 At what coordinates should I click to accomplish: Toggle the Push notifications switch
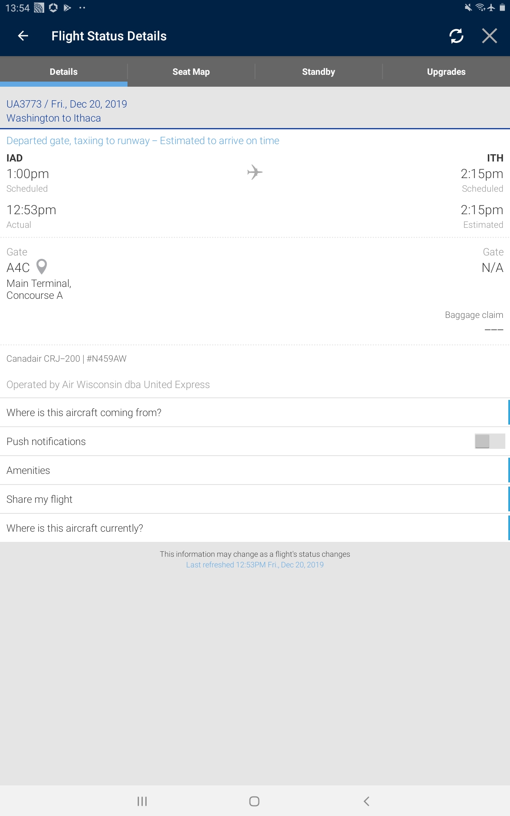pyautogui.click(x=490, y=441)
